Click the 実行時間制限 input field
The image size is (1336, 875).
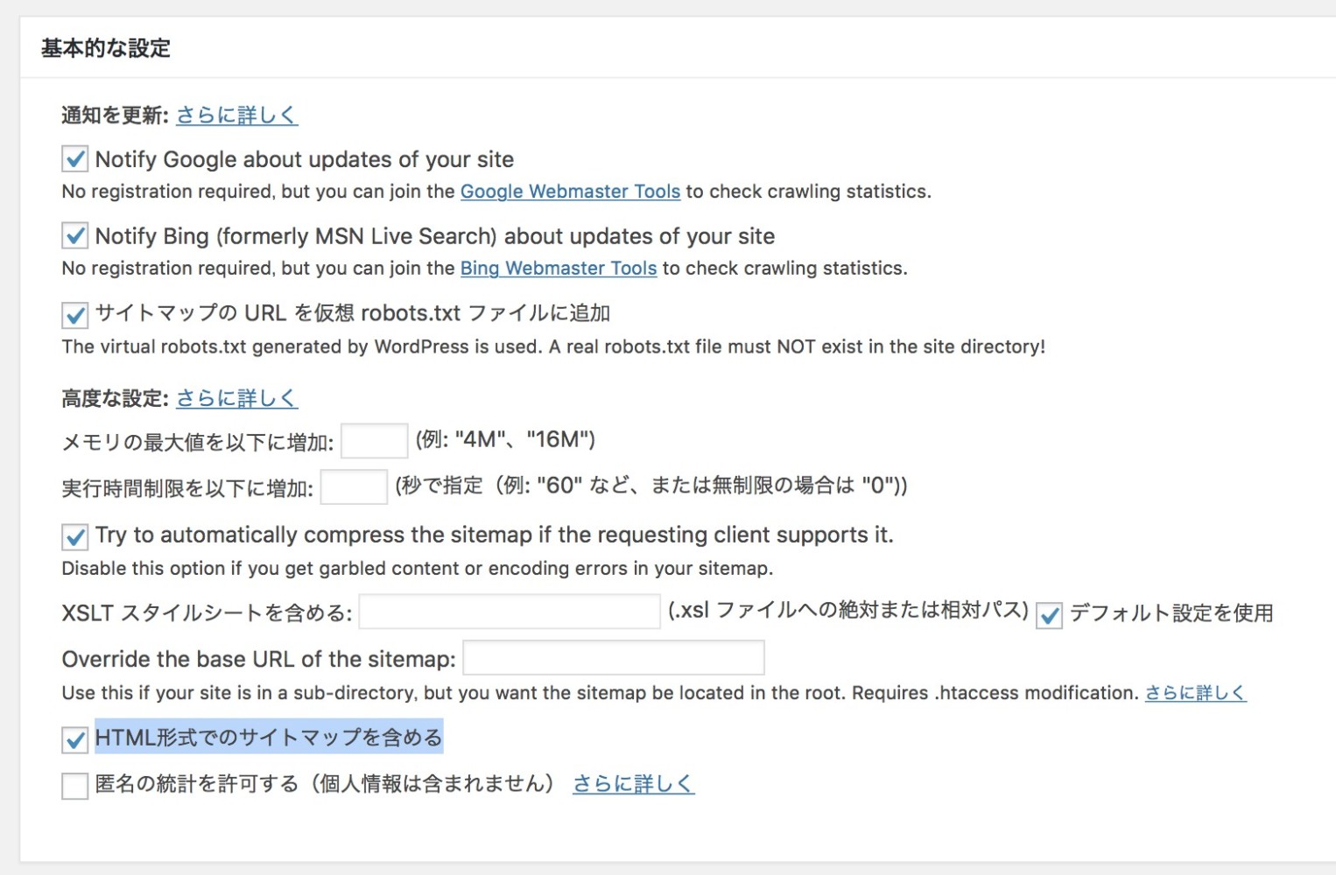point(354,487)
